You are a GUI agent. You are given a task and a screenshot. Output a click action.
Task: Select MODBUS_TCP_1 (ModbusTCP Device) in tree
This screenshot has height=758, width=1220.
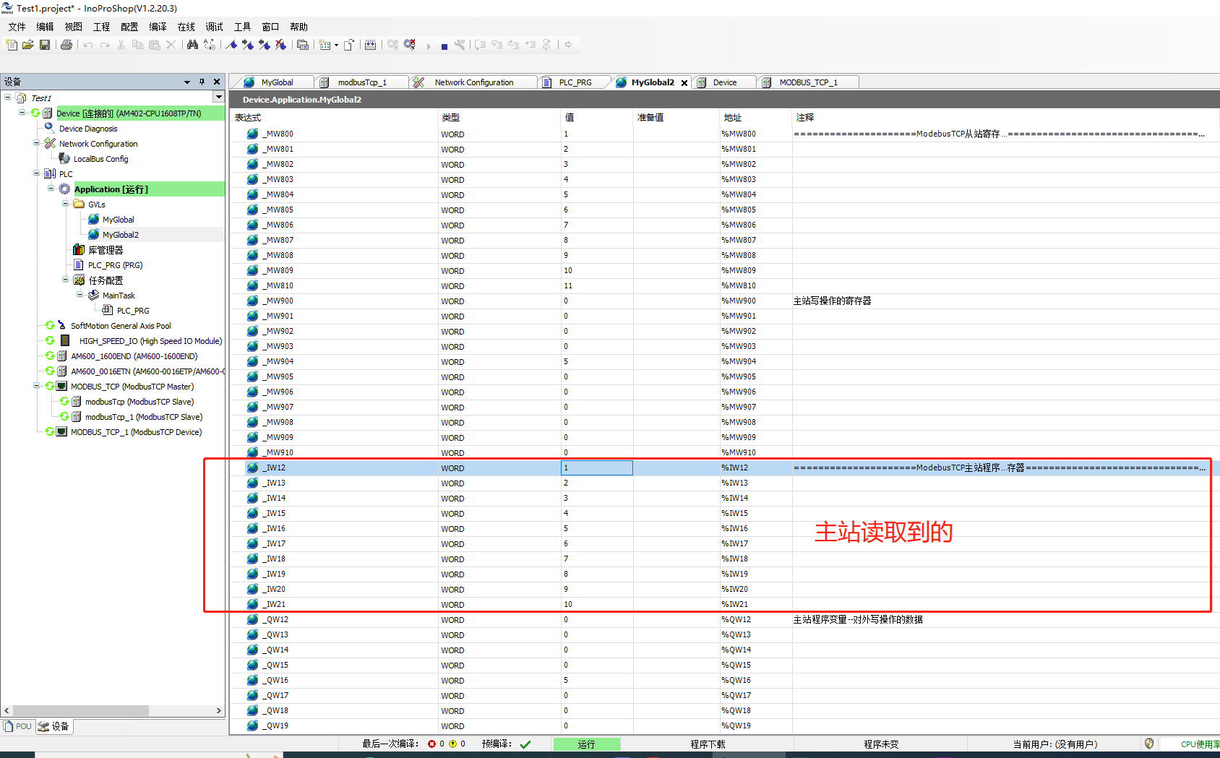(x=136, y=432)
